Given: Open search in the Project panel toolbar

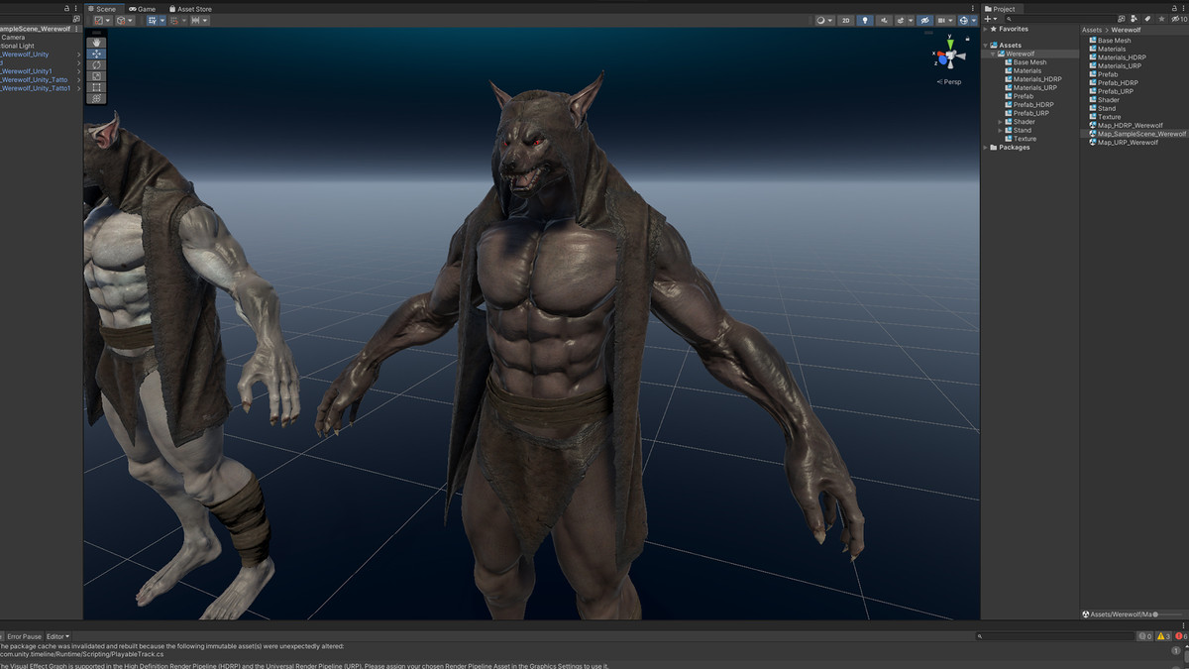Looking at the screenshot, I should coord(1122,19).
